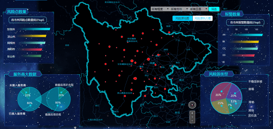The height and width of the screenshot is (129, 273).
Task: Click the map compass control
Action: [x=192, y=105]
